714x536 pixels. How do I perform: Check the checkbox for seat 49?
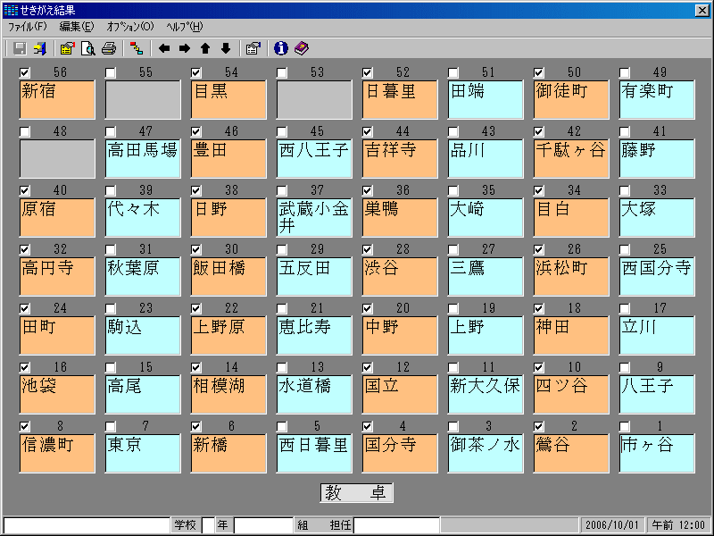(x=624, y=72)
